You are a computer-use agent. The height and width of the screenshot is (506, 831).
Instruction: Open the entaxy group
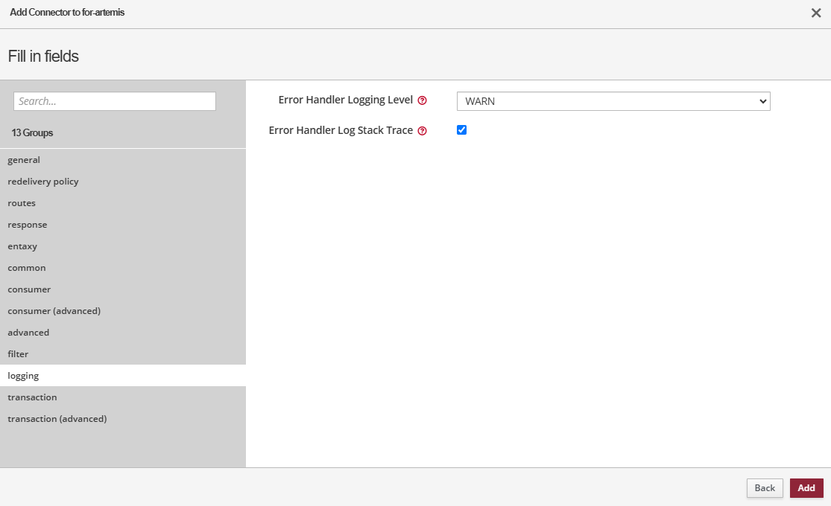coord(22,246)
